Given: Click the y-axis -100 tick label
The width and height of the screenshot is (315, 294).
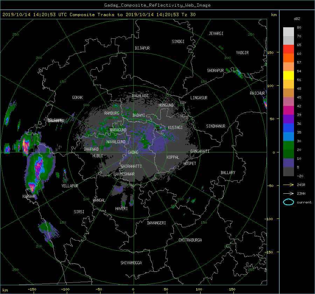Looking at the screenshot, I should 269,219.
